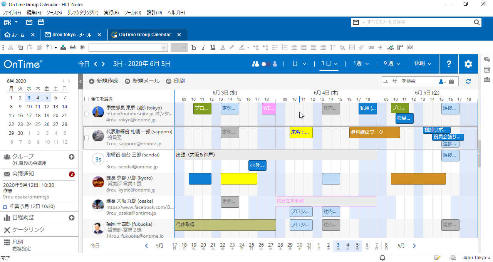The image size is (493, 262).
Task: Open the 編集 menu
Action: click(34, 13)
